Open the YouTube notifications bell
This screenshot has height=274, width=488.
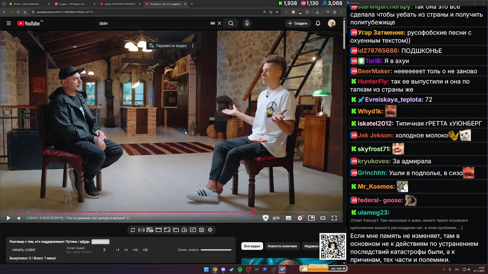pos(318,23)
